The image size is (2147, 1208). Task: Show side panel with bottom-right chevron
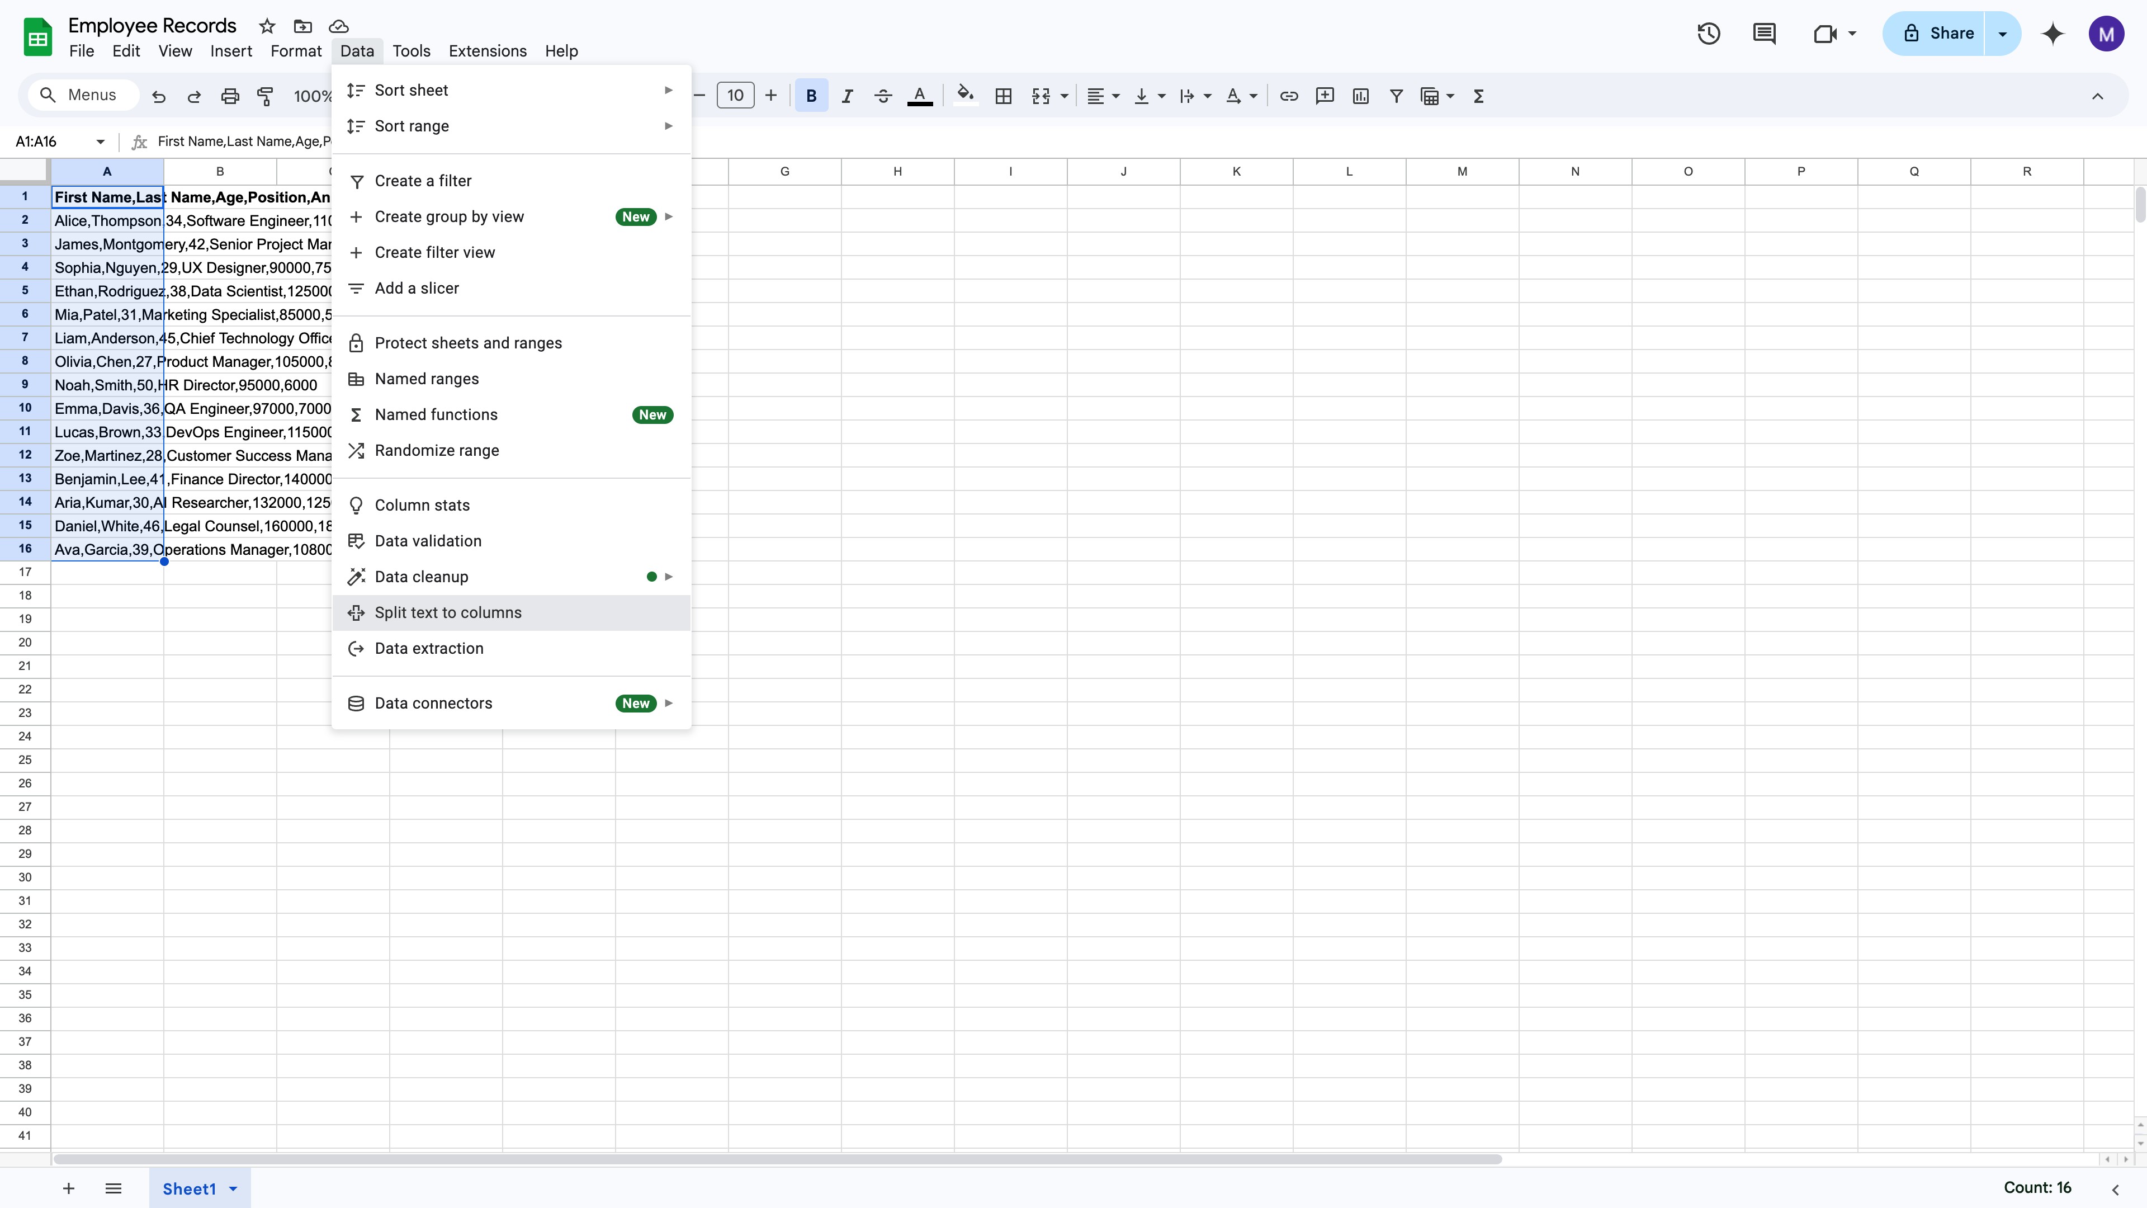pyautogui.click(x=2115, y=1190)
